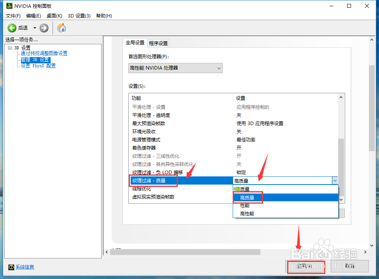Click the green Back arrow icon
This screenshot has width=379, height=279.
12,28
